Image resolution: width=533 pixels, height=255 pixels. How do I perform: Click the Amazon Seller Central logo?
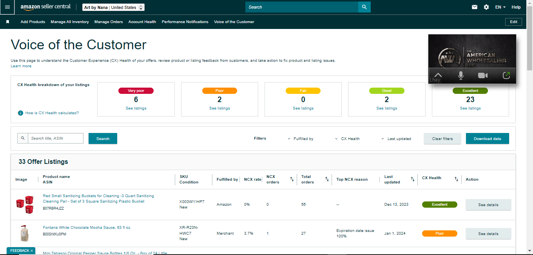[45, 7]
